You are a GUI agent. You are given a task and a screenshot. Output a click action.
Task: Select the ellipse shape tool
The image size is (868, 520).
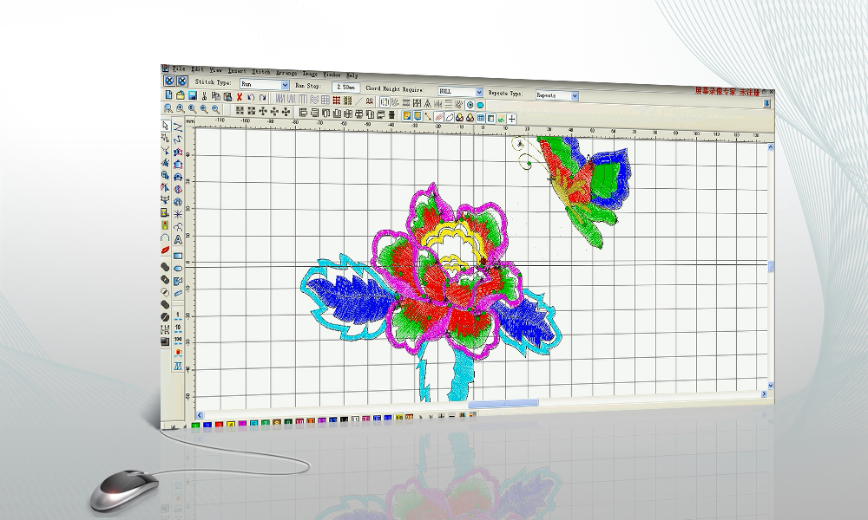tap(178, 269)
